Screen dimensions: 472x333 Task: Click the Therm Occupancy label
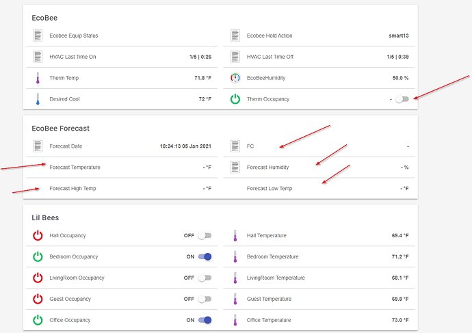point(268,99)
